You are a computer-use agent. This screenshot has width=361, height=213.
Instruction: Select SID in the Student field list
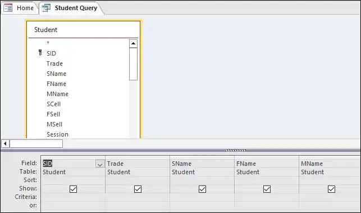coord(51,53)
